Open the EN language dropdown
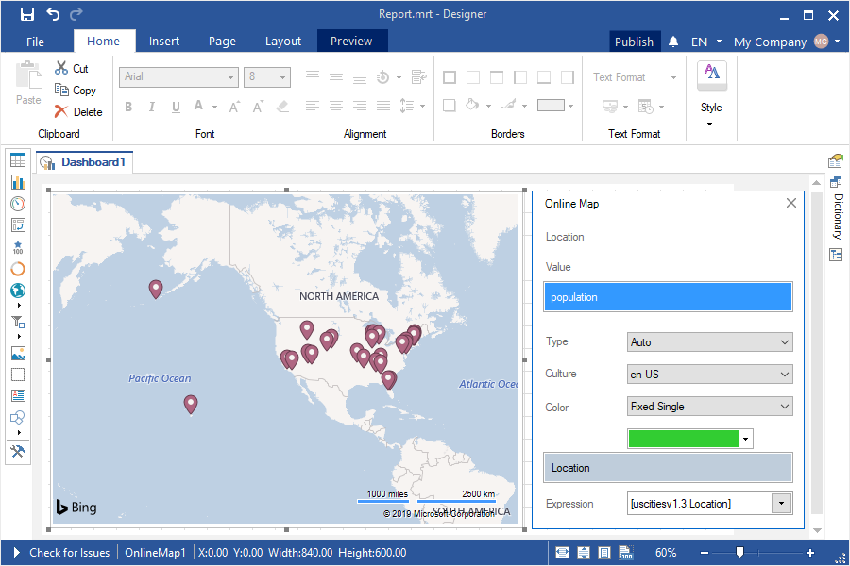 pyautogui.click(x=705, y=42)
